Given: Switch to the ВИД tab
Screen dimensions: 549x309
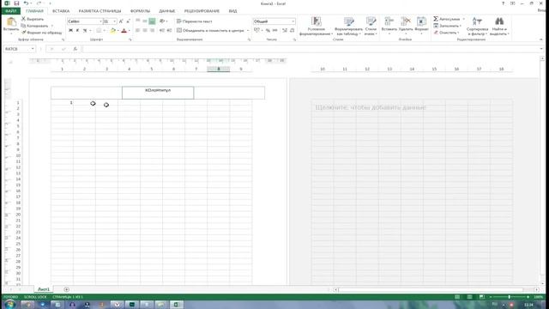Looking at the screenshot, I should click(232, 11).
